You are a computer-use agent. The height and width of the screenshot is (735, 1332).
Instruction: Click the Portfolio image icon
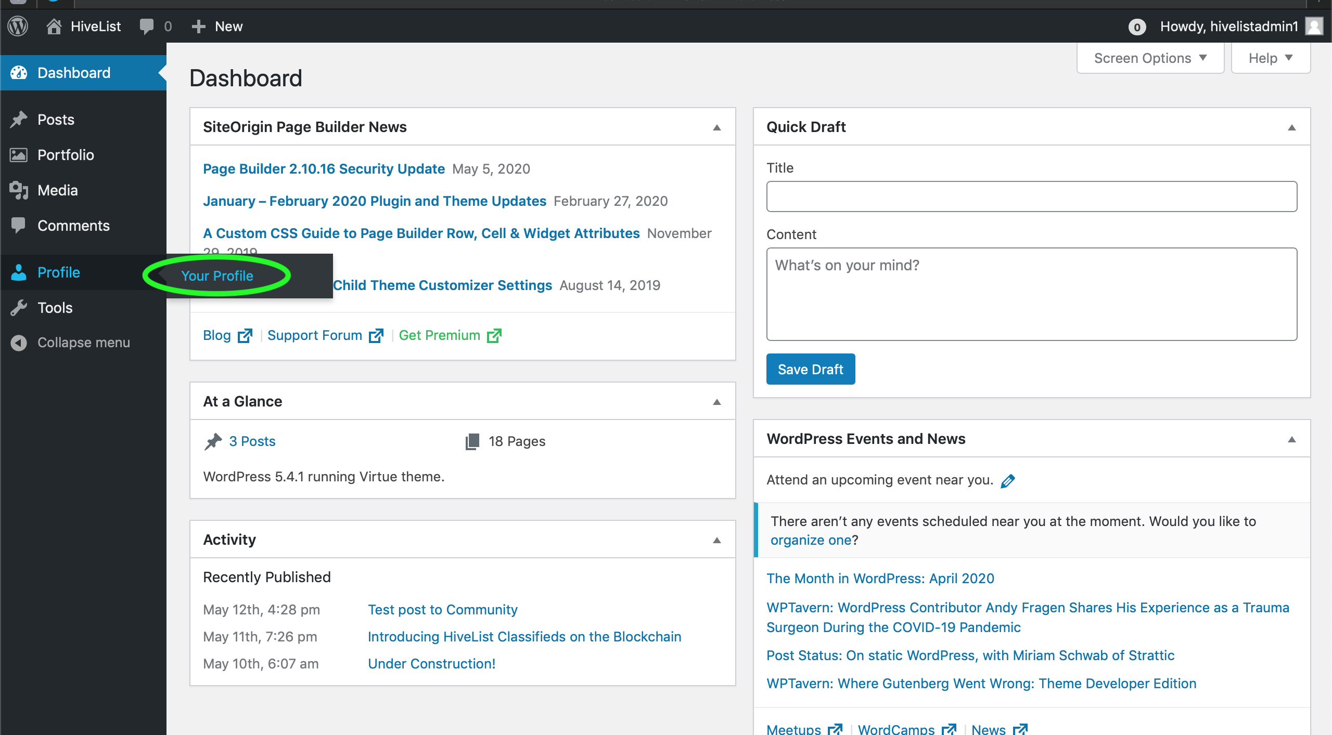tap(19, 155)
